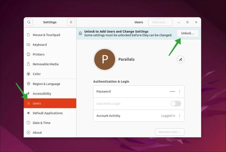Click the Region & Language globe icon
This screenshot has height=152, width=226.
29,84
